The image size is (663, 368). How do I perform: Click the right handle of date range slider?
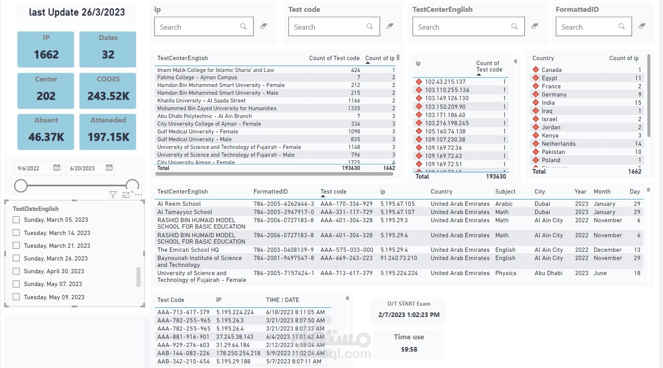pos(132,185)
